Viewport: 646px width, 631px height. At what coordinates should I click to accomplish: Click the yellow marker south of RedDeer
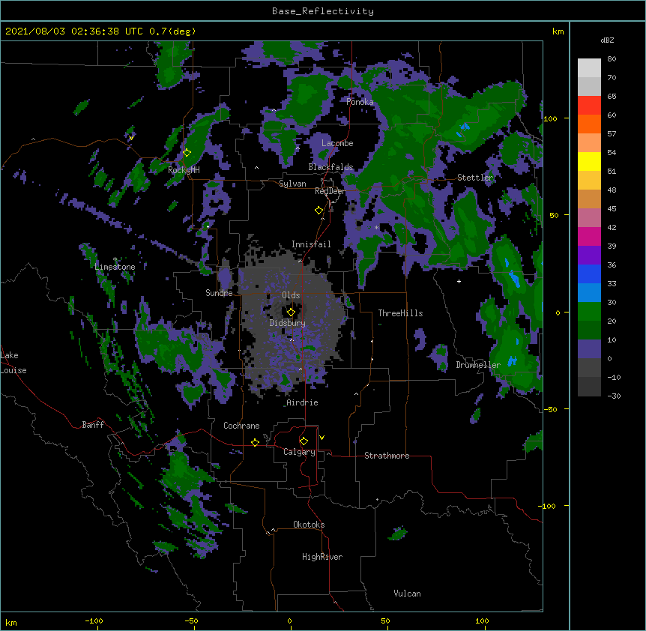click(x=319, y=211)
